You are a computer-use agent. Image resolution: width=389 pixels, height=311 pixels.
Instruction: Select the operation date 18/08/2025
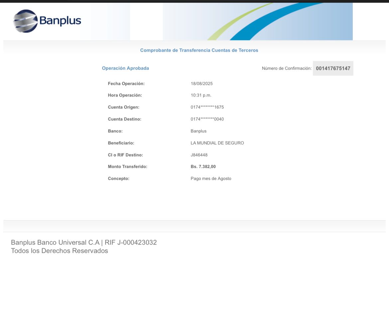click(x=201, y=84)
